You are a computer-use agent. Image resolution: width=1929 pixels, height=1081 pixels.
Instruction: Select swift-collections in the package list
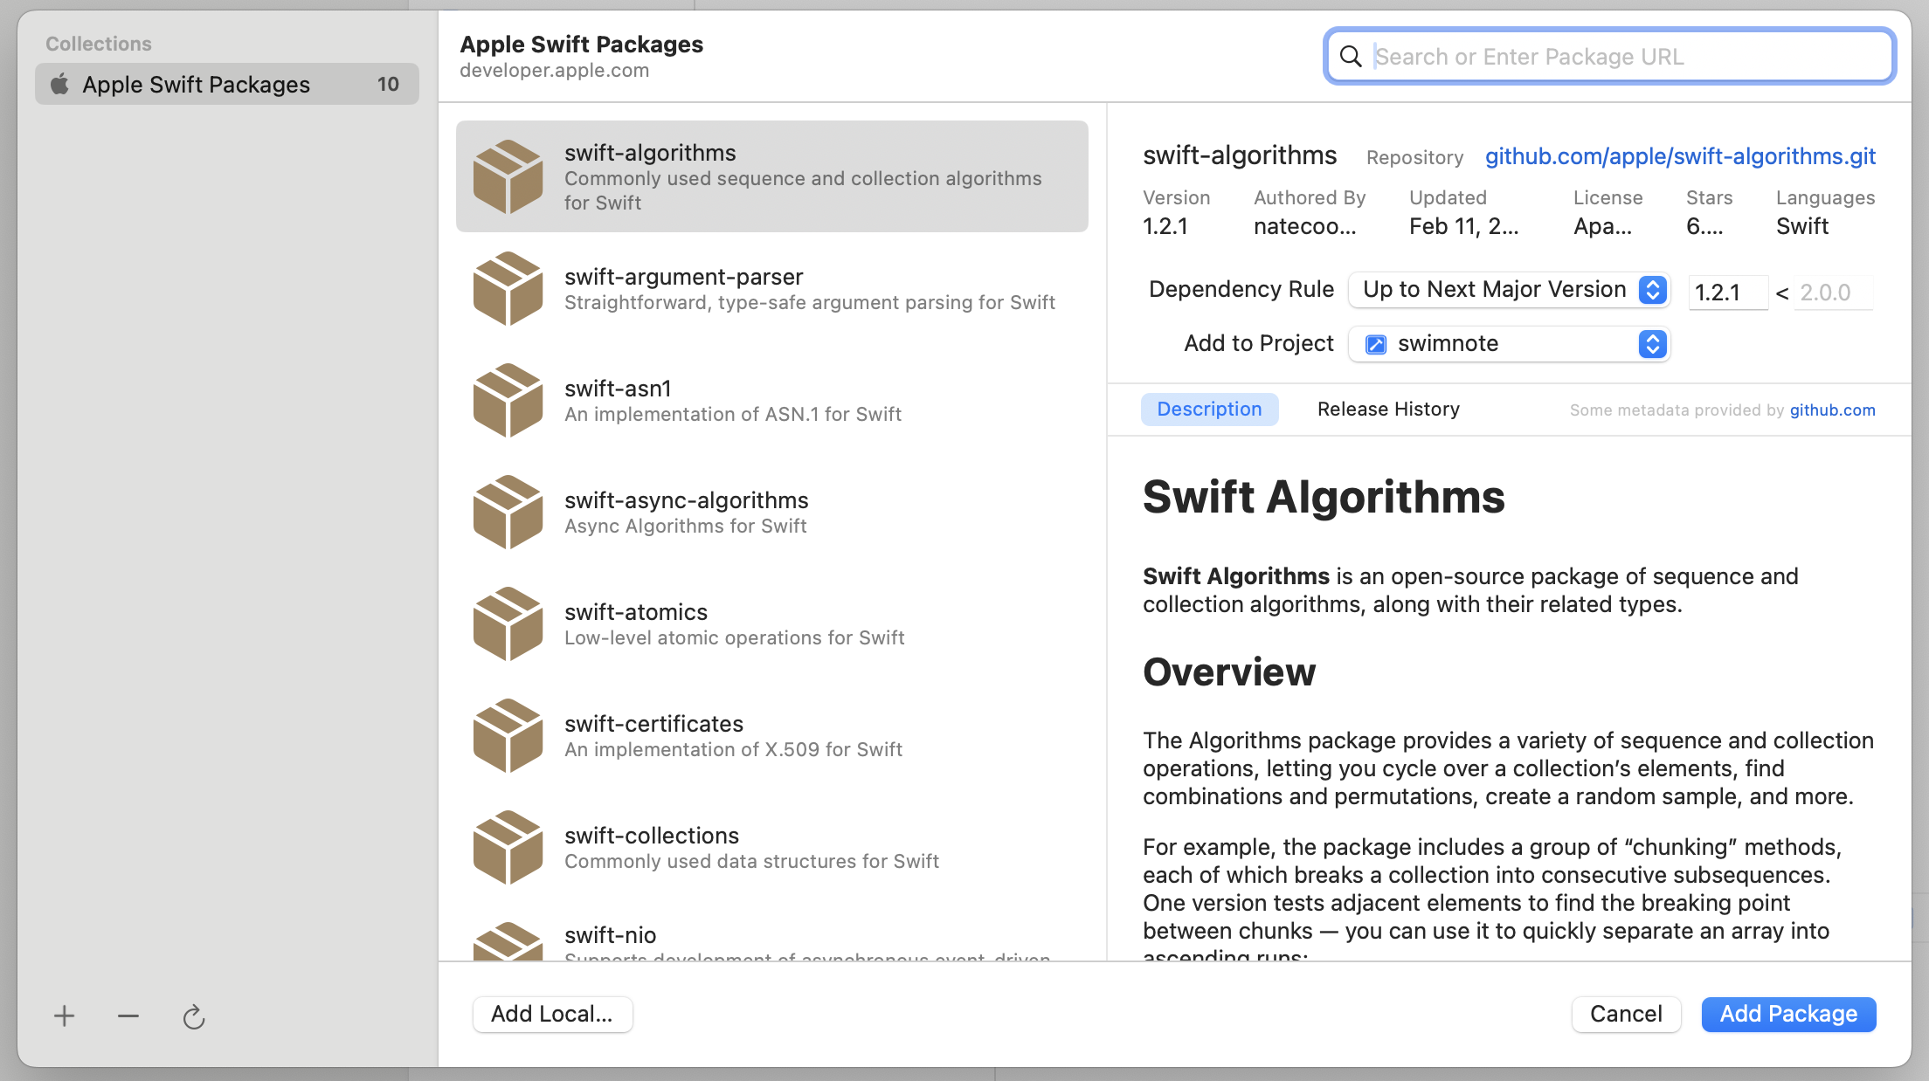(772, 848)
